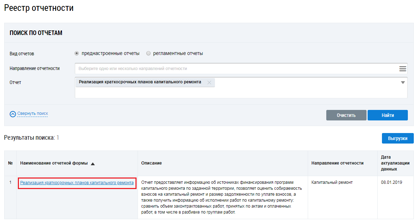Collapse search via Свернуть поиск link
Viewport: 418px width, 223px height.
point(33,113)
